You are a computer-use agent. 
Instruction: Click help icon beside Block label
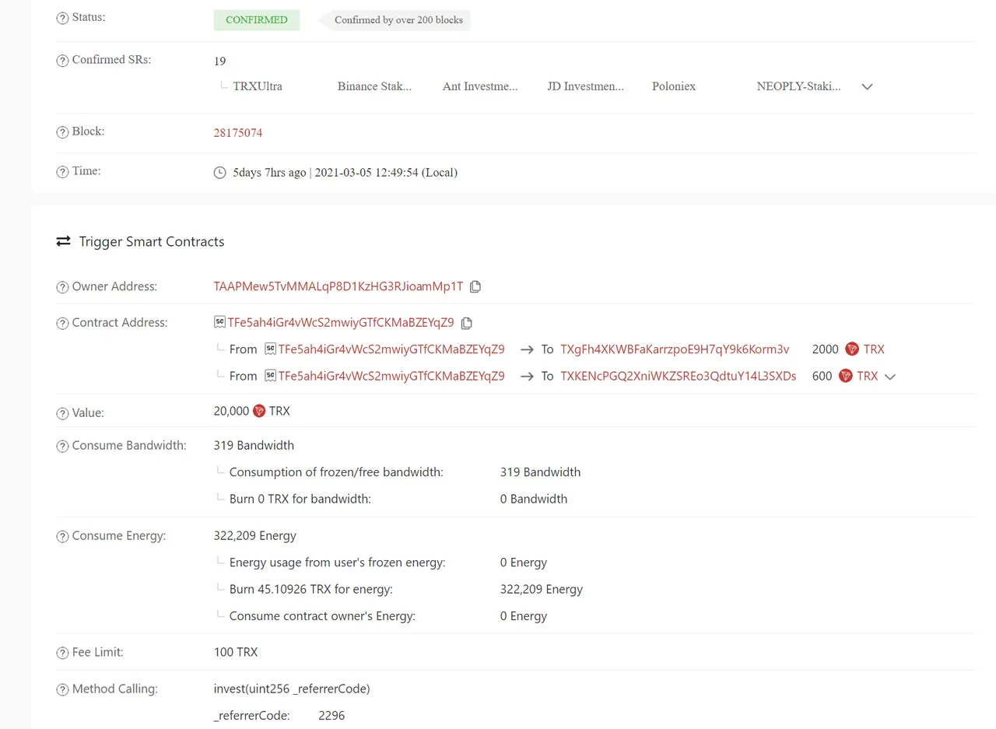62,133
